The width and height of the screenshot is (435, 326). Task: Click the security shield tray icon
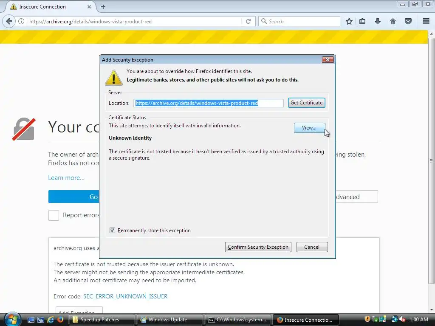click(367, 319)
